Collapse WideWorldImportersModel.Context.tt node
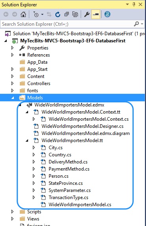 [27, 112]
